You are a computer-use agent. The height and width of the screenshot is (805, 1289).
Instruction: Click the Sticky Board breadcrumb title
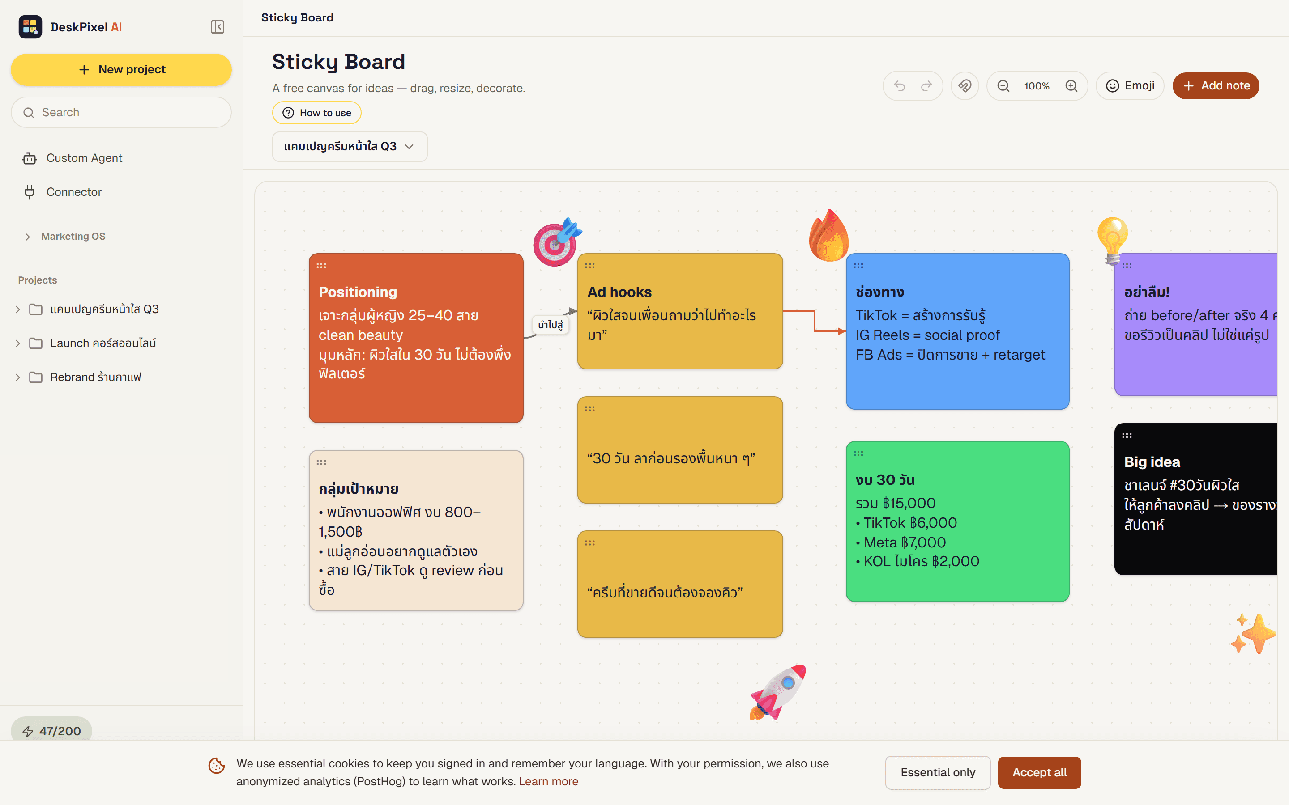297,17
